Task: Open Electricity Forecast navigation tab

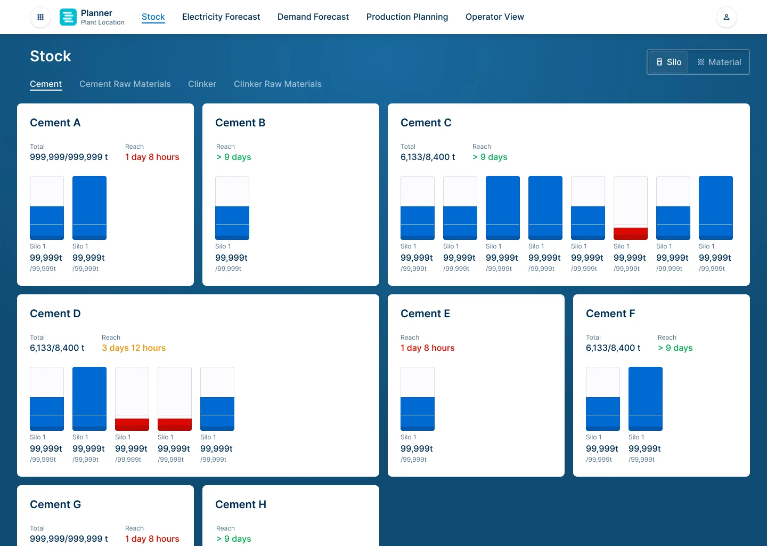Action: 221,17
